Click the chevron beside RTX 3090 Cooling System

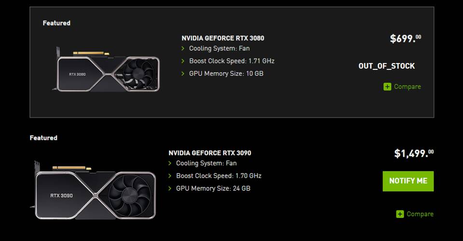click(170, 163)
